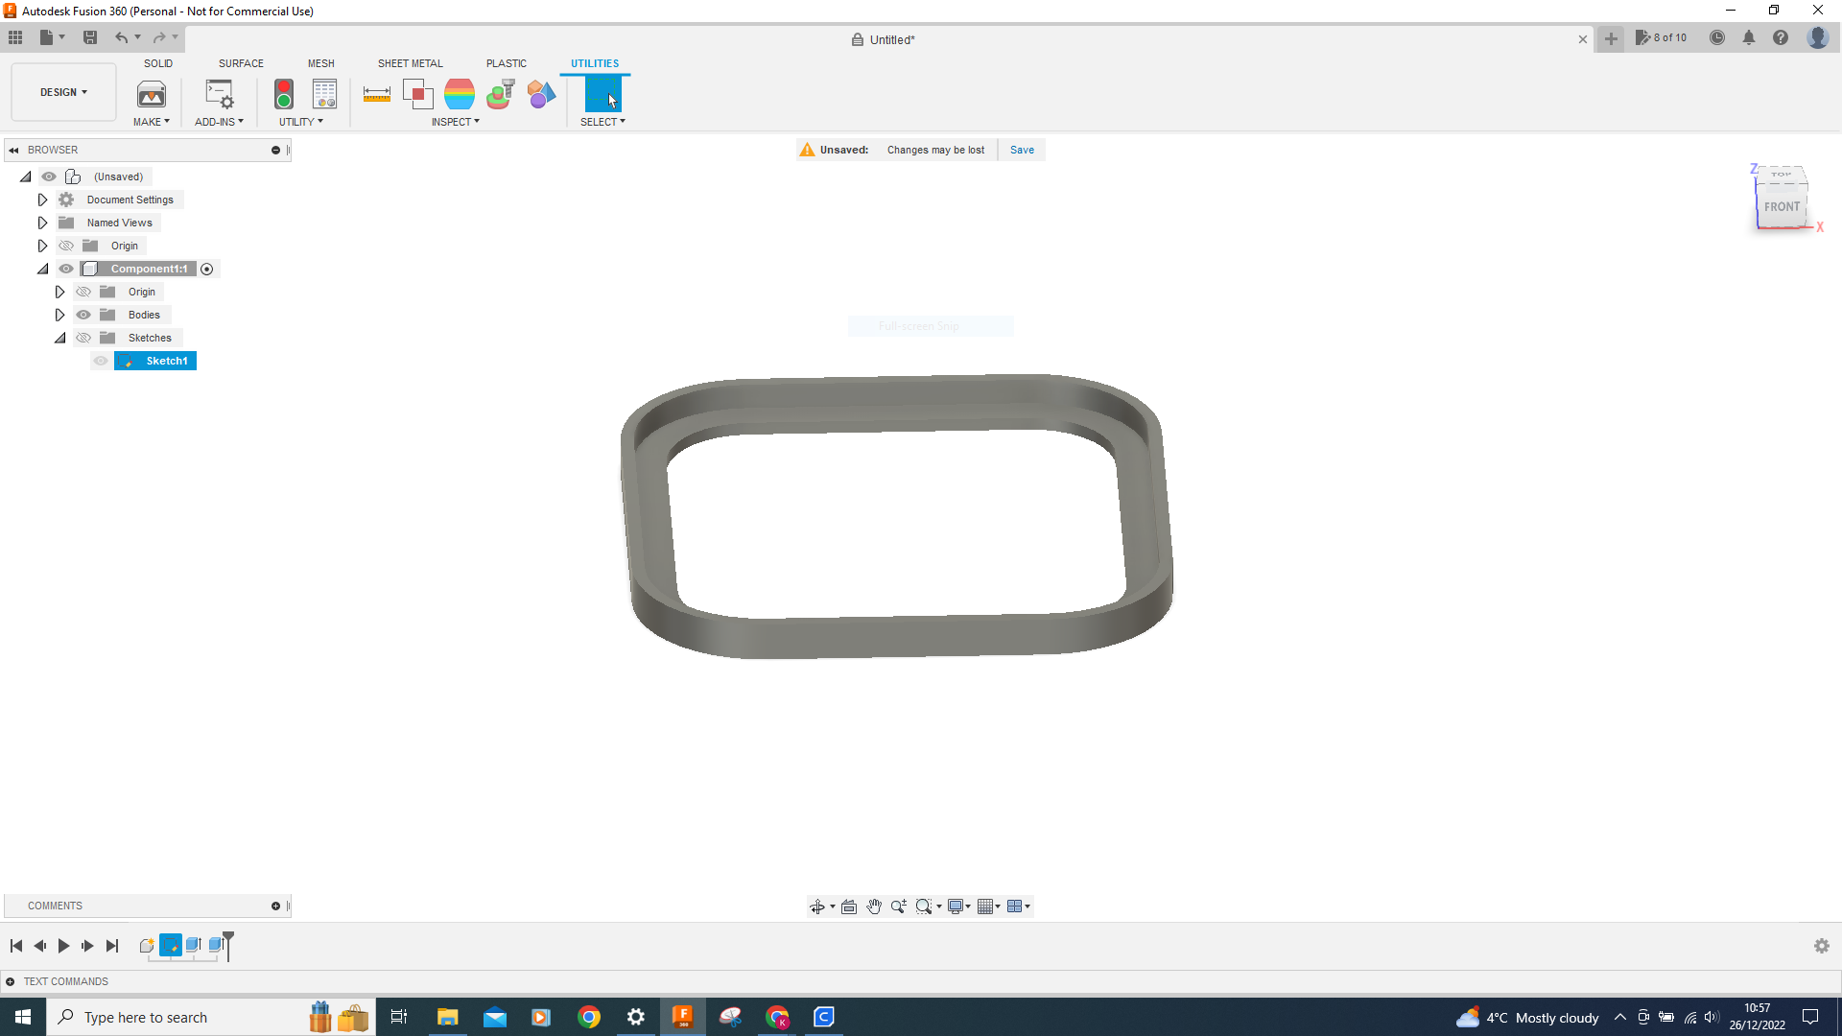The image size is (1842, 1036).
Task: Click the Measure tool icon
Action: click(x=376, y=94)
